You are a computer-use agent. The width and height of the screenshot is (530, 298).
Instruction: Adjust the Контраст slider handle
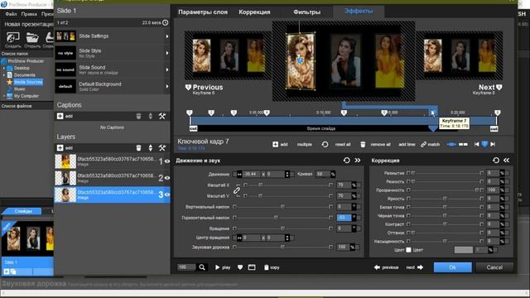[445, 224]
